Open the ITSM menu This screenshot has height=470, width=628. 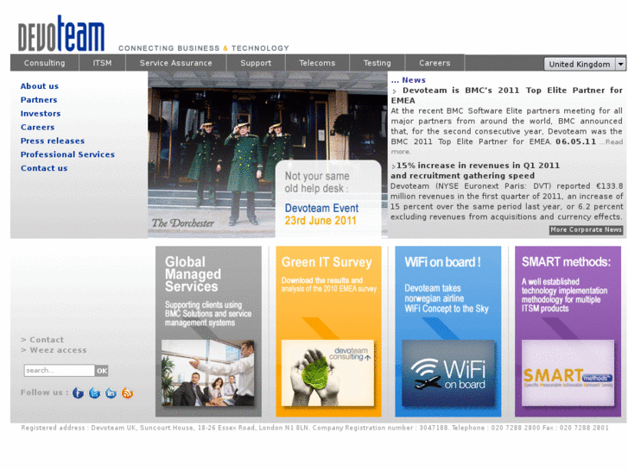point(103,63)
